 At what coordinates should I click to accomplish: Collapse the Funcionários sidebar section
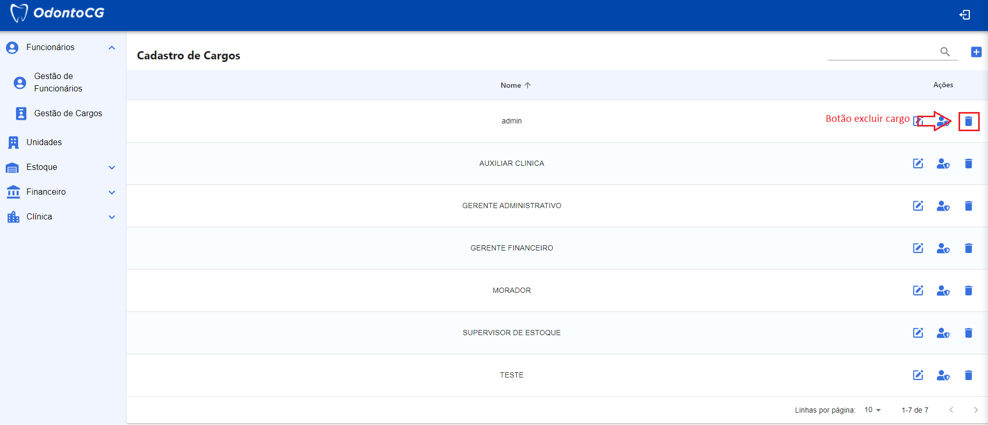point(112,48)
